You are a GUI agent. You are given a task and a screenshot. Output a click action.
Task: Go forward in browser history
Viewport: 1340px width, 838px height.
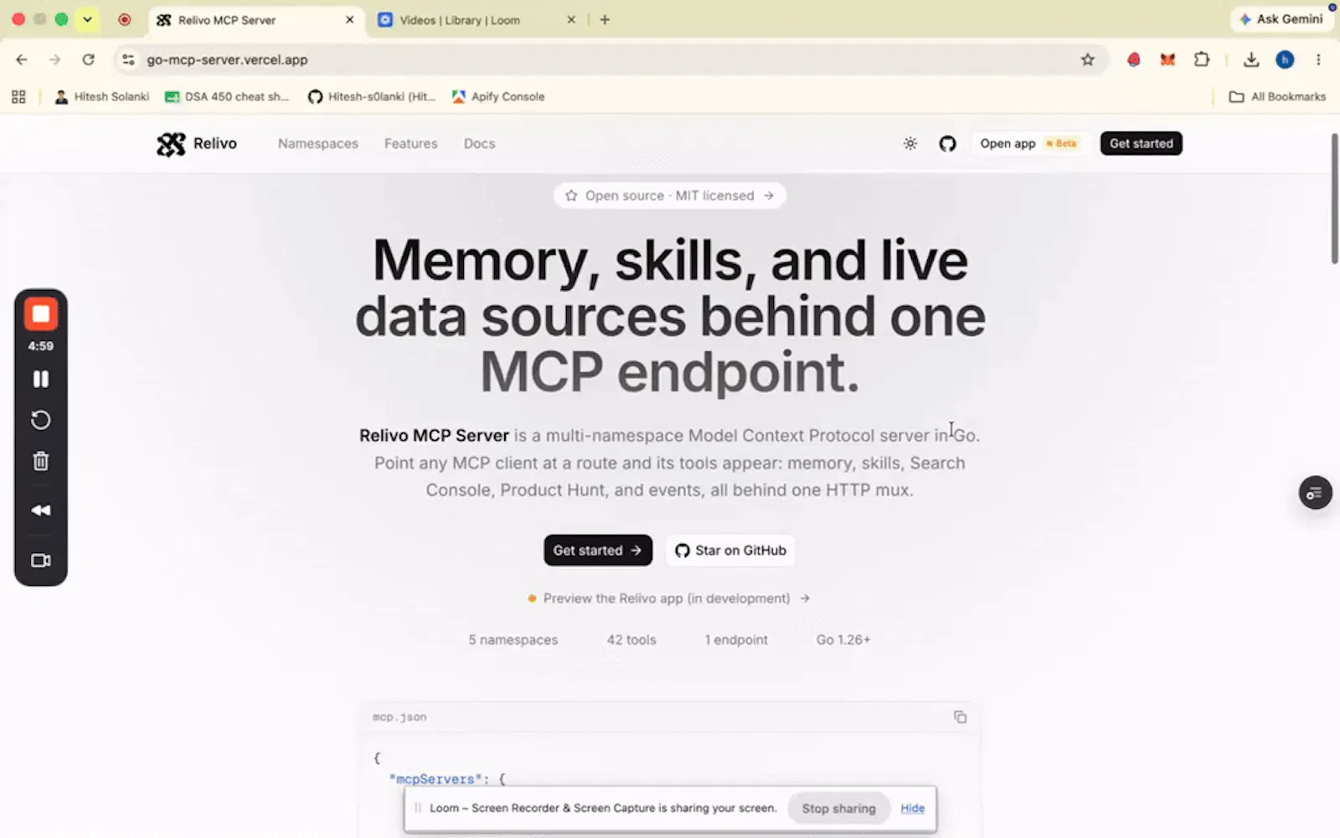(55, 59)
